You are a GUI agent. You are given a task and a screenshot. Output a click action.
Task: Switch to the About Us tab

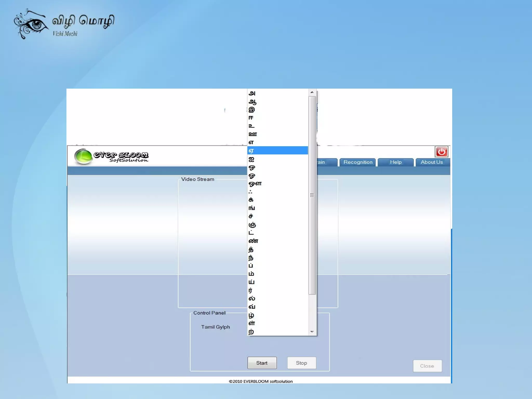click(431, 162)
